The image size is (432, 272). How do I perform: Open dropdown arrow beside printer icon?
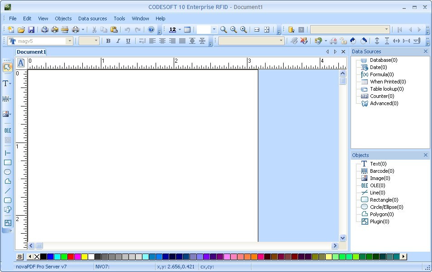pyautogui.click(x=83, y=29)
